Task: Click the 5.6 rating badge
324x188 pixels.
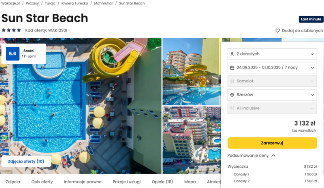Action: (13, 54)
